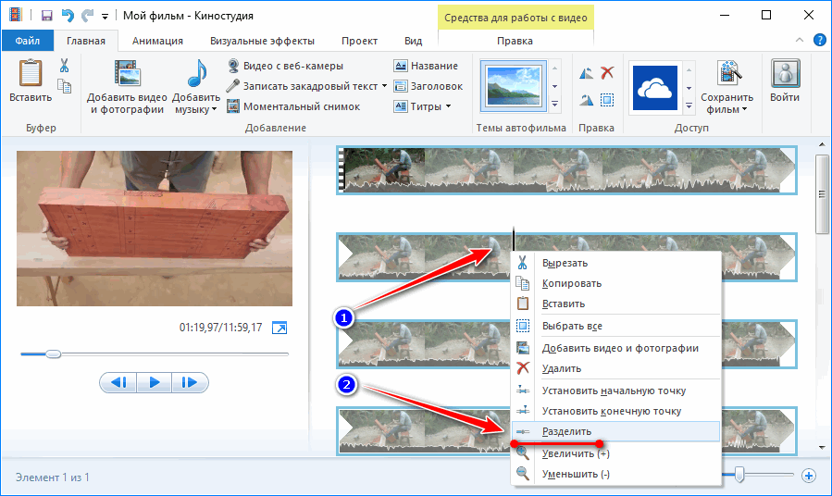Click the red X remove icon in ribbon
832x496 pixels.
[x=607, y=73]
